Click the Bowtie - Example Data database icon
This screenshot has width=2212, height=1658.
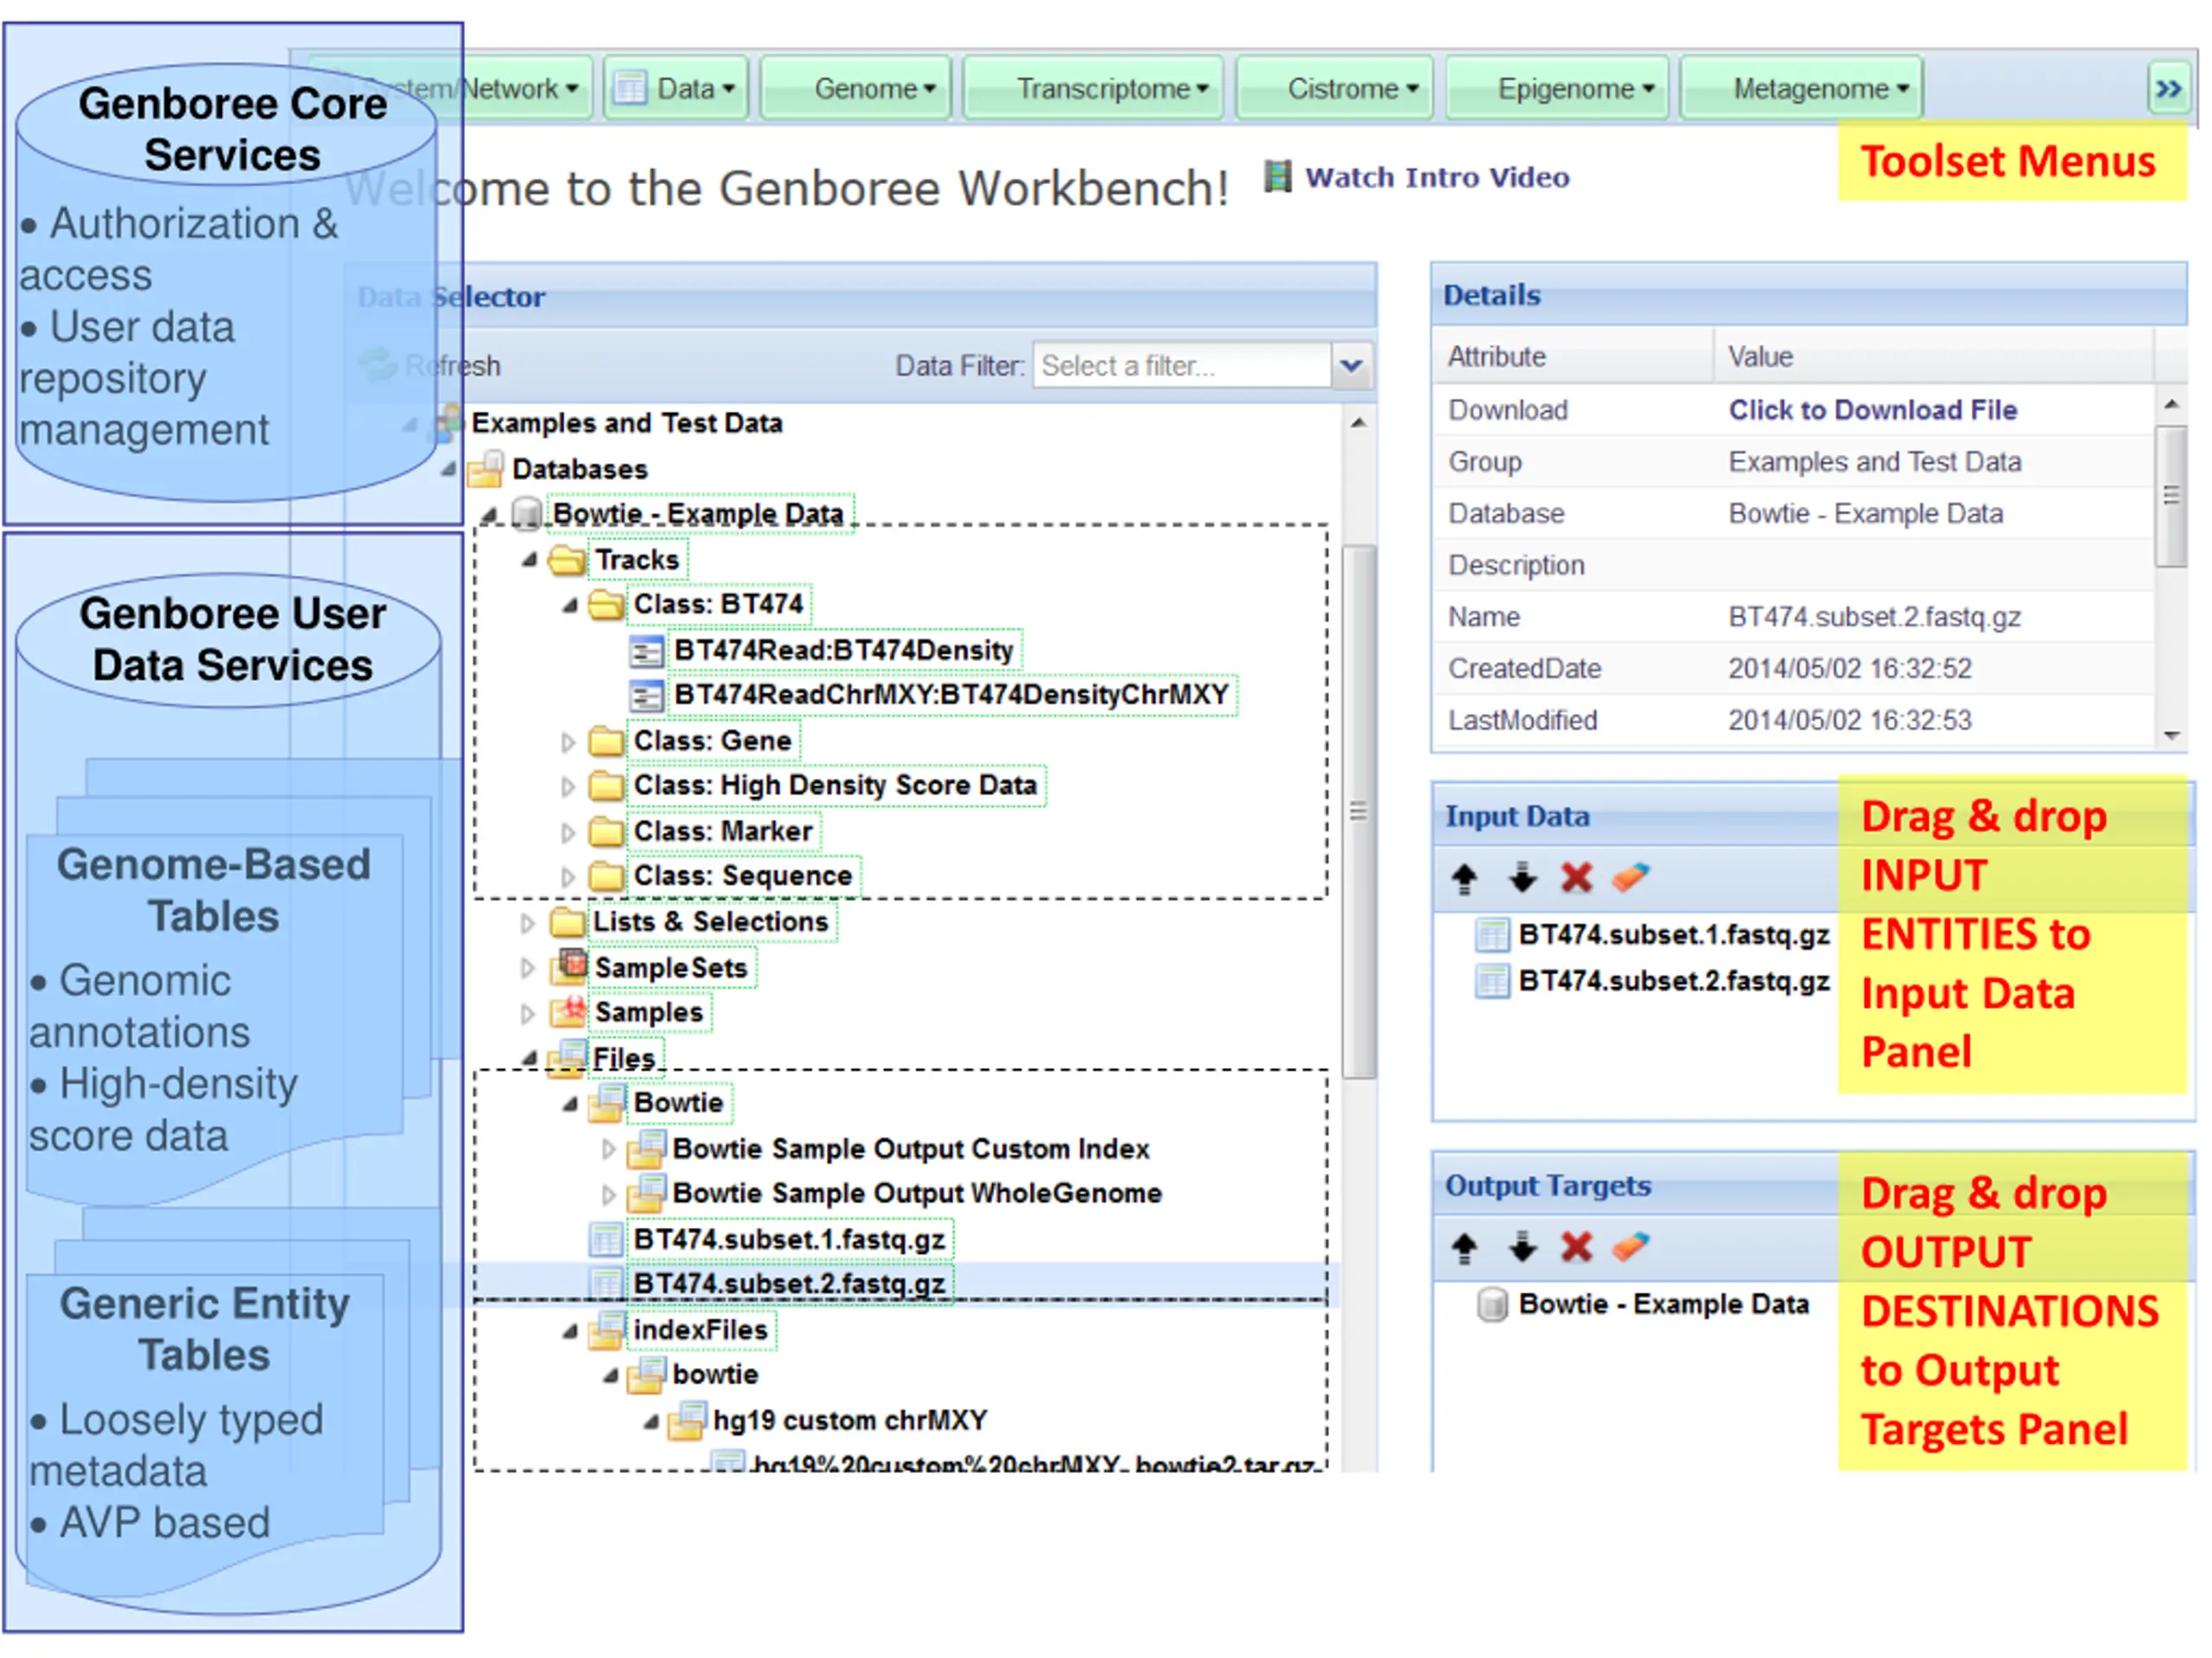[x=527, y=514]
